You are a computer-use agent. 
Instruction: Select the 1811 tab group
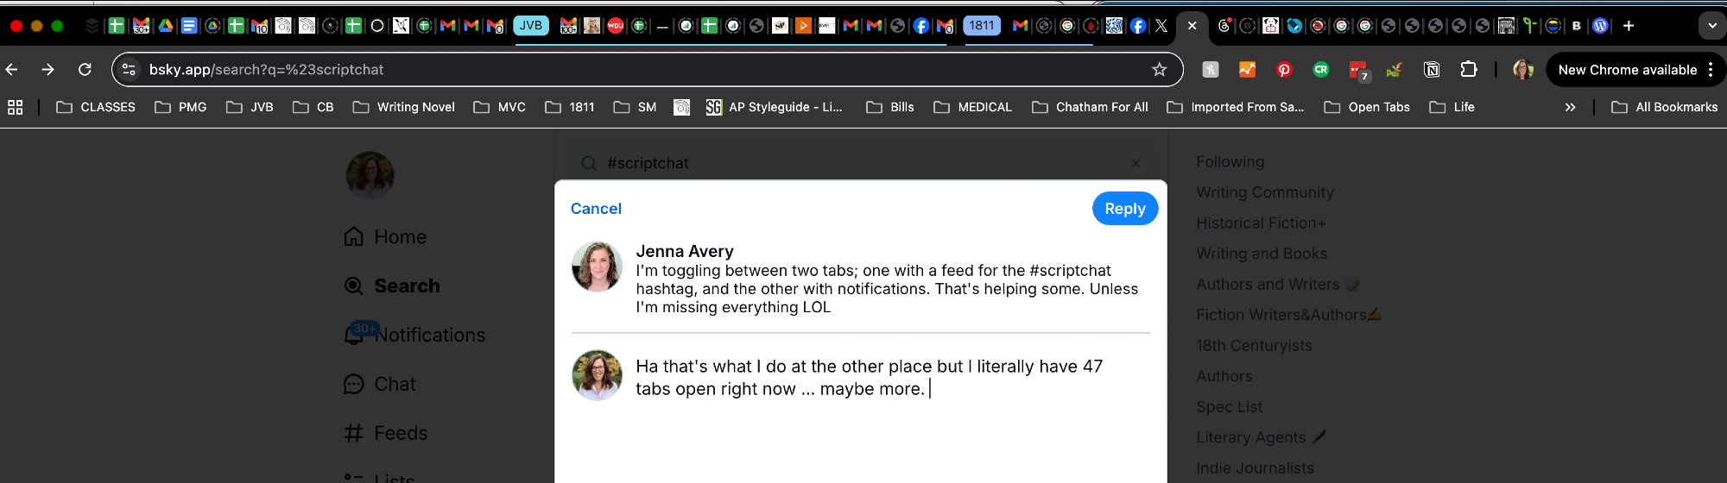pyautogui.click(x=982, y=26)
